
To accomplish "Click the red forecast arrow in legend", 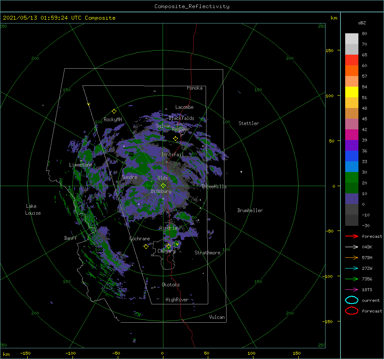I will pos(352,236).
